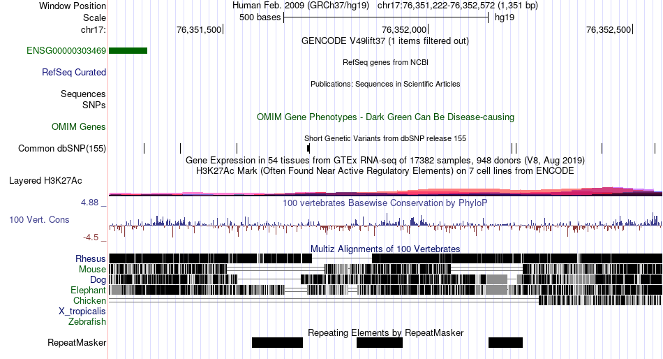The height and width of the screenshot is (359, 663).
Task: Click the GTEx Gene Expression title line
Action: point(385,161)
